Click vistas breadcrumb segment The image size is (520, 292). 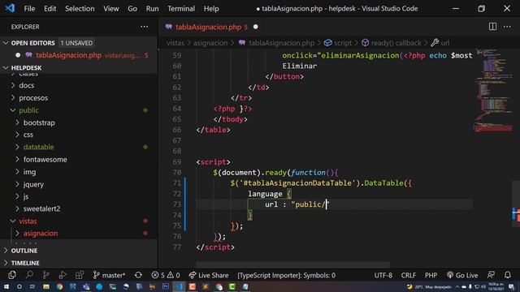click(x=175, y=43)
